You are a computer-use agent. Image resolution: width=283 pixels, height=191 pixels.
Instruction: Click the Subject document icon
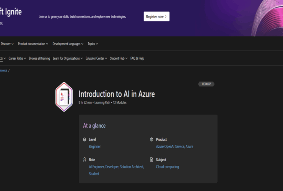pyautogui.click(x=151, y=160)
